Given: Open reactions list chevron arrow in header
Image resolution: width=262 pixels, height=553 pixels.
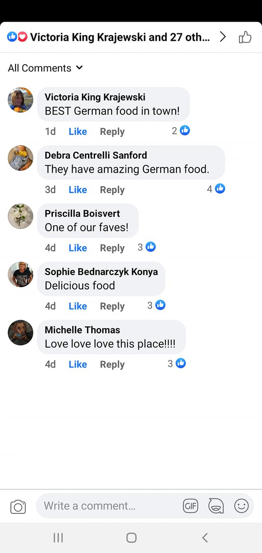Looking at the screenshot, I should pos(223,37).
